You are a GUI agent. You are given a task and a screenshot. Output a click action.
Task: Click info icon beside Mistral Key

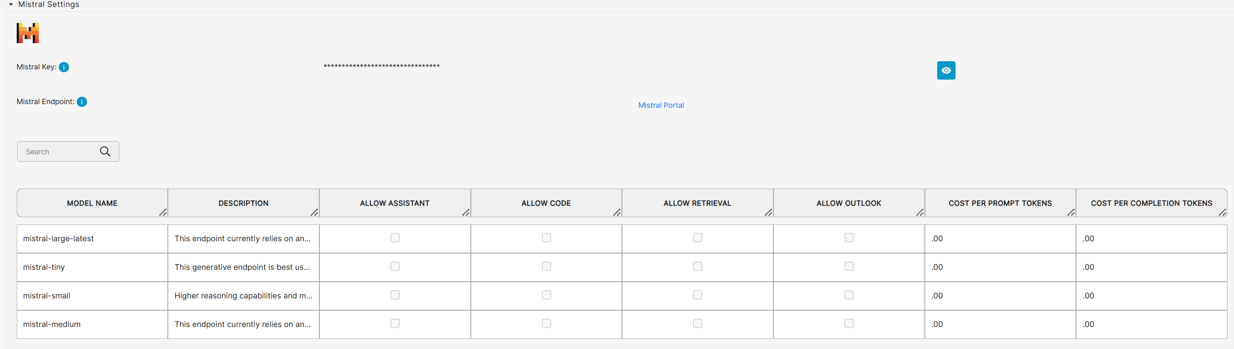click(x=64, y=67)
